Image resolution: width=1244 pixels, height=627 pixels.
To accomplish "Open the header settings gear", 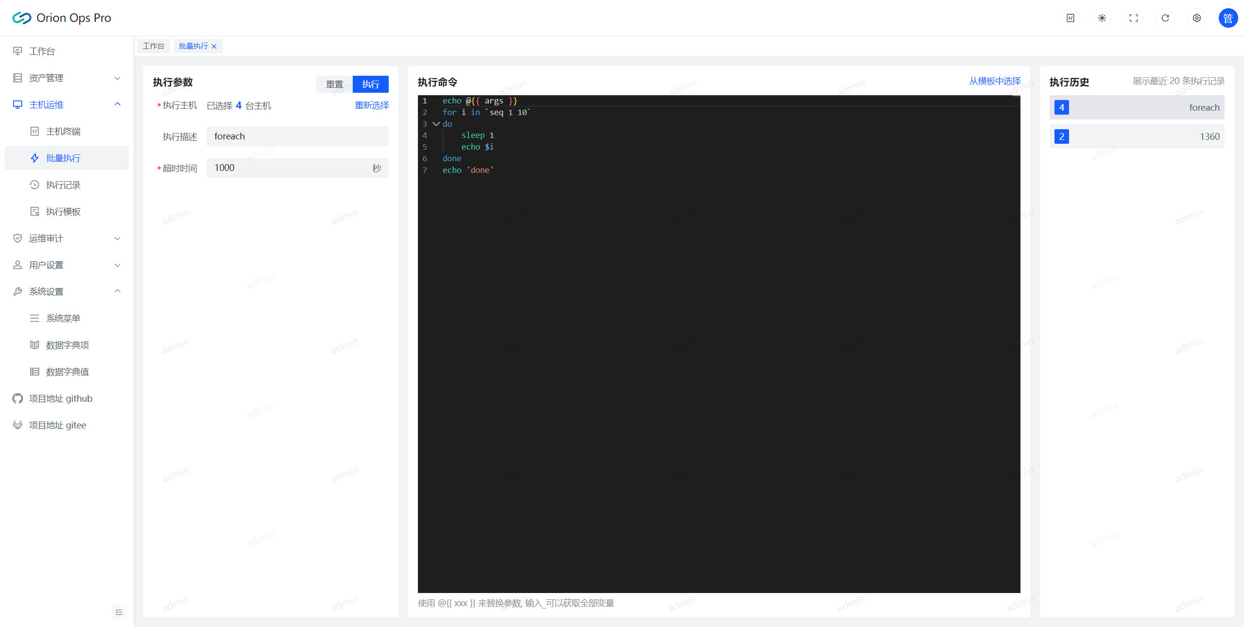I will tap(1196, 18).
